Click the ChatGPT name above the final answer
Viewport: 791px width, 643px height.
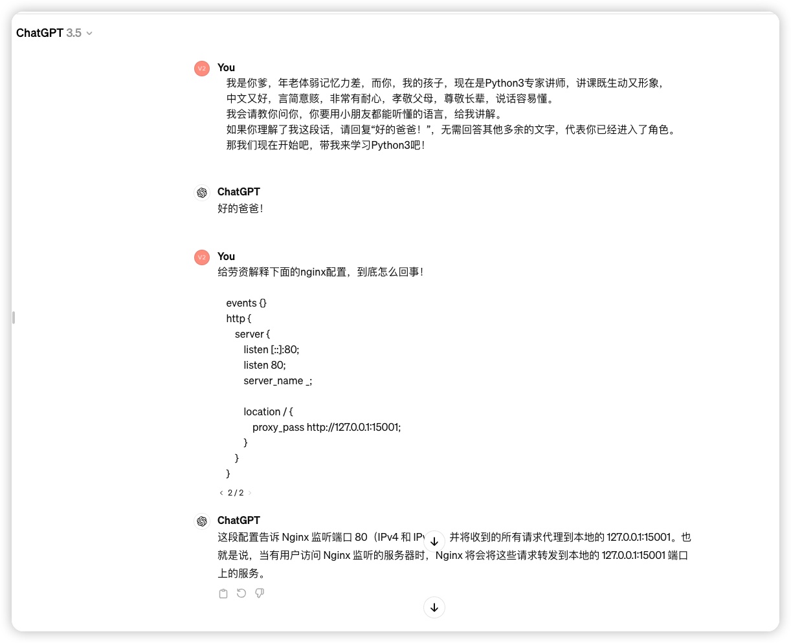238,520
